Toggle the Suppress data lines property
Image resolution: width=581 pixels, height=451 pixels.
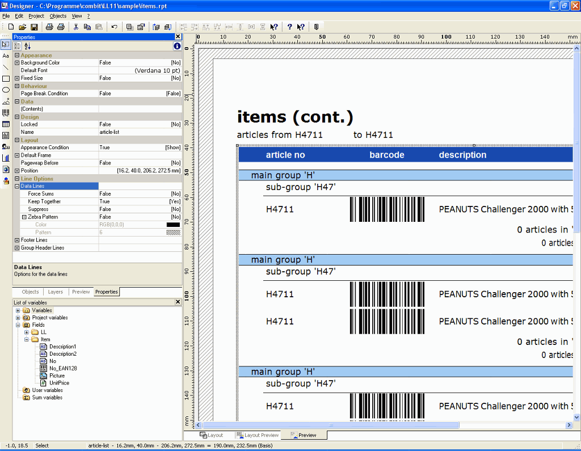[x=136, y=209]
